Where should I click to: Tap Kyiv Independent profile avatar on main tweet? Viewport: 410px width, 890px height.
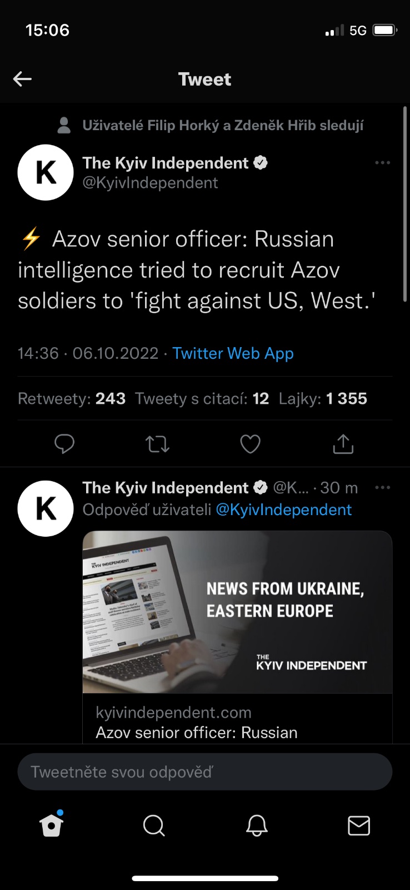click(46, 172)
